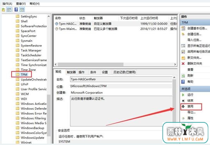Click 导出... export action
The width and height of the screenshot is (210, 145).
pos(191,112)
